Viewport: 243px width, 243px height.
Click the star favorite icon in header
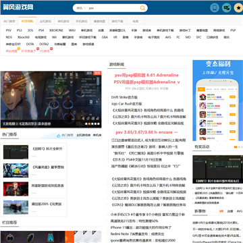[238, 8]
